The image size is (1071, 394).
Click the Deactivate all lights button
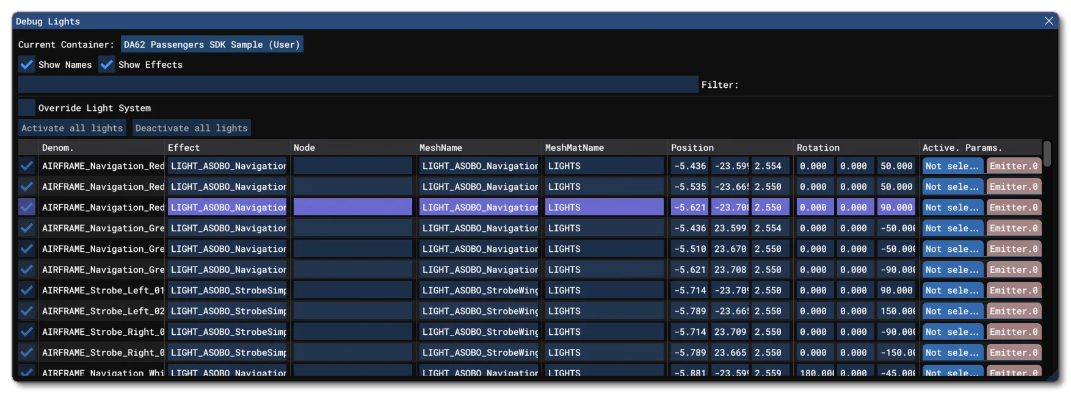point(192,127)
